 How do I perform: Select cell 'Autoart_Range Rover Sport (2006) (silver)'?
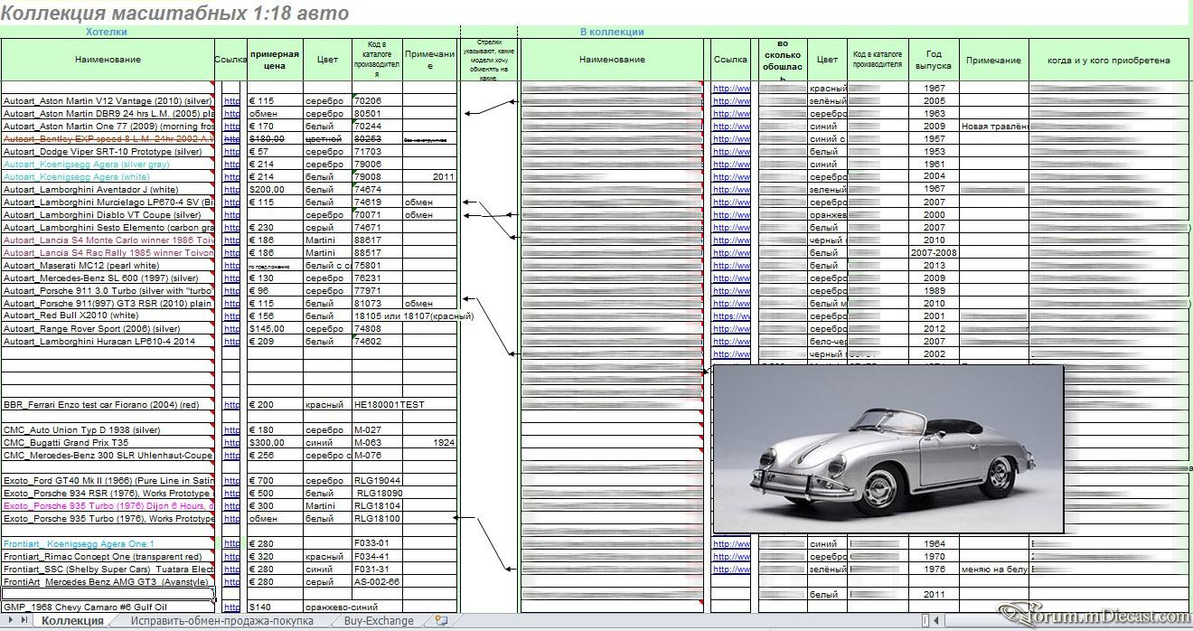(x=108, y=329)
